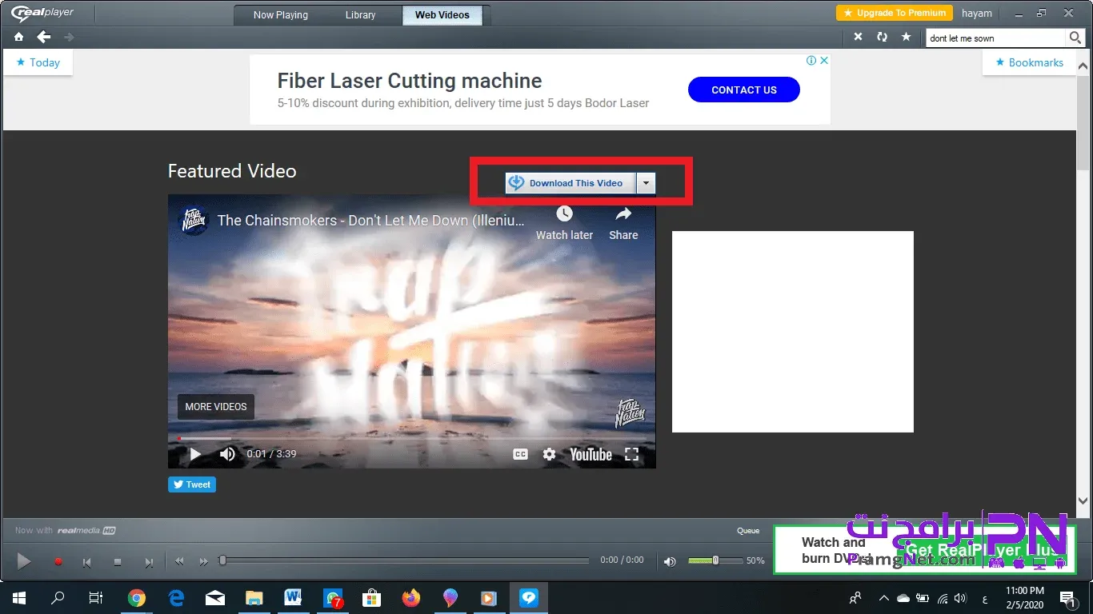Run search with the magnifier icon
The image size is (1093, 614).
[1075, 38]
